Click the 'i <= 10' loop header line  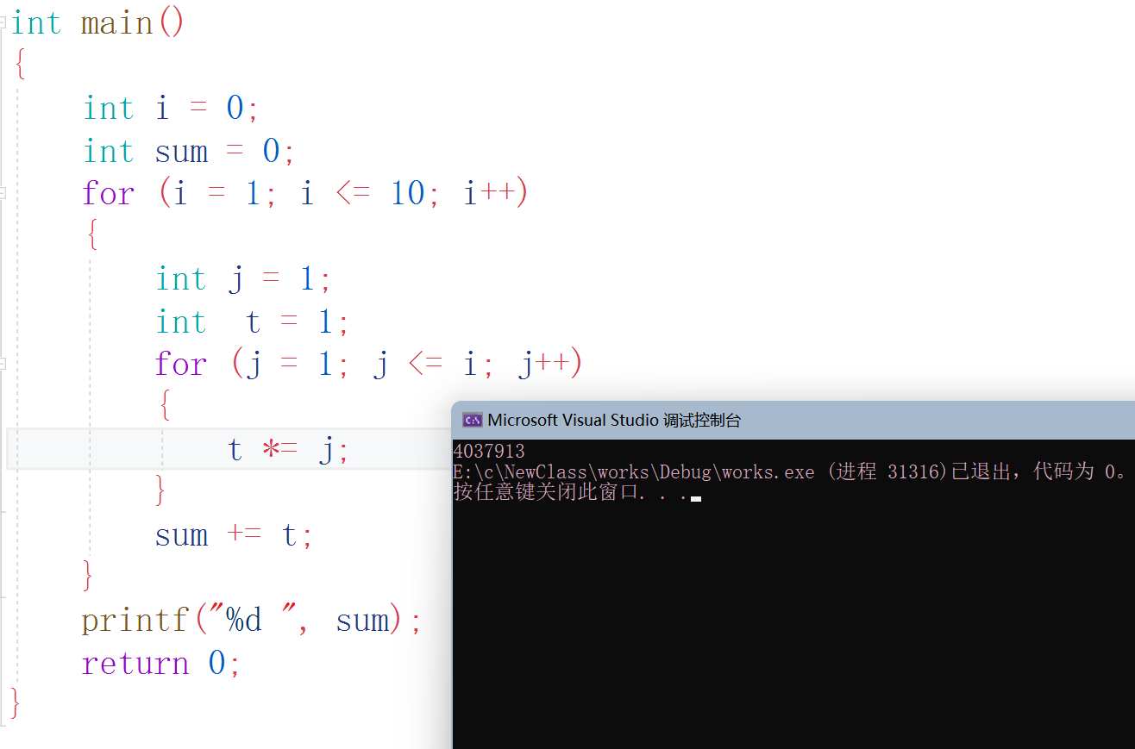point(305,193)
